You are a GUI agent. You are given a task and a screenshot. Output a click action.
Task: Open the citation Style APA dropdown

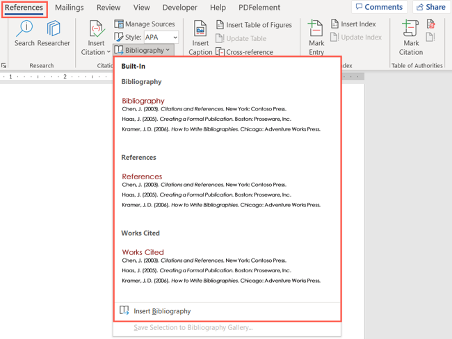click(x=161, y=38)
